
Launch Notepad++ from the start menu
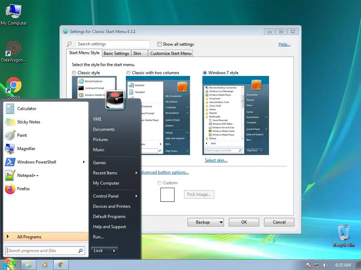[46, 175]
